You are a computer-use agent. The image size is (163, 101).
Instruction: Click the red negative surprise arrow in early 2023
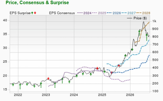tap(48, 78)
